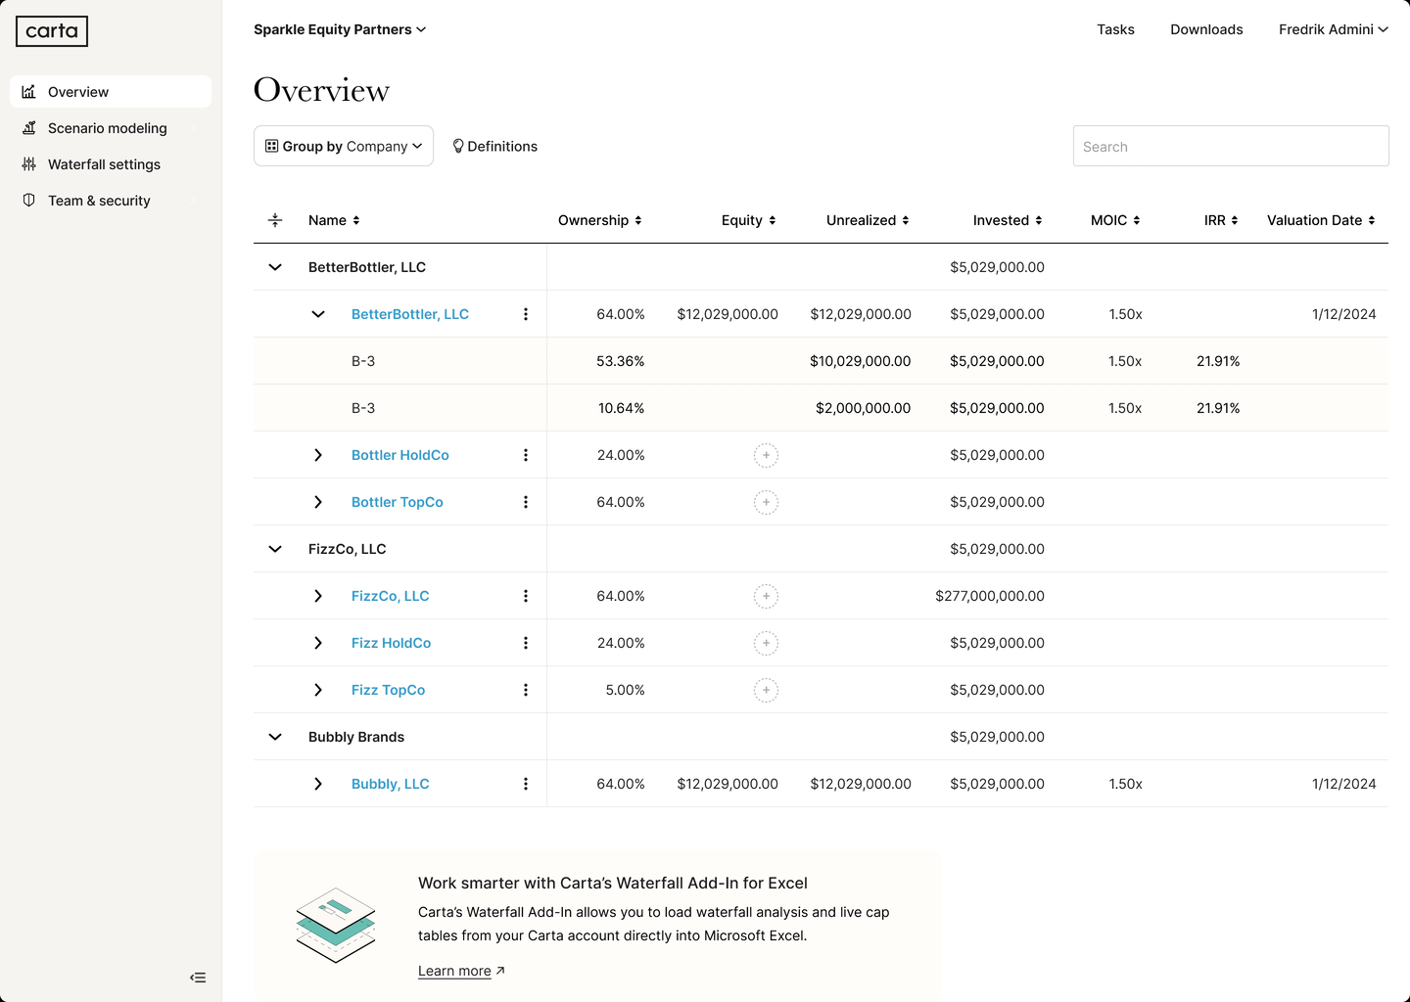Open Group by Company dropdown
Image resolution: width=1410 pixels, height=1002 pixels.
pos(344,146)
